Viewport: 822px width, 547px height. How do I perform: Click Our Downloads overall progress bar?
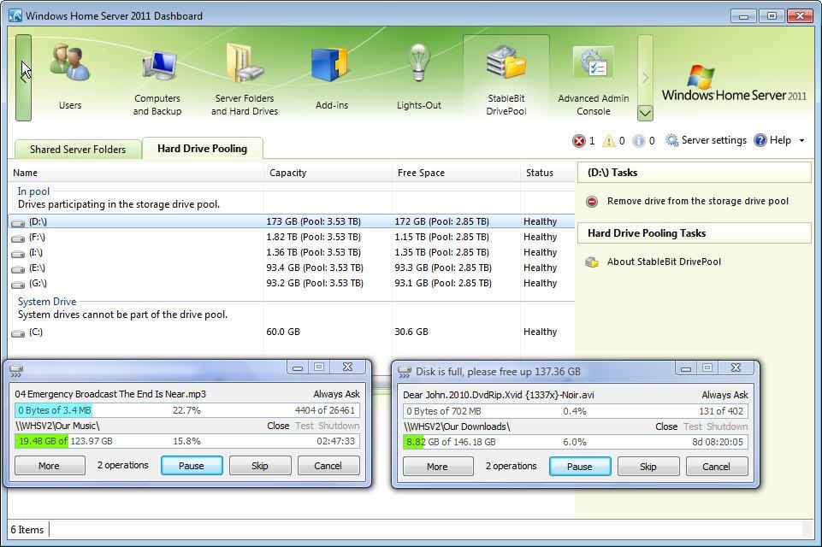point(575,443)
